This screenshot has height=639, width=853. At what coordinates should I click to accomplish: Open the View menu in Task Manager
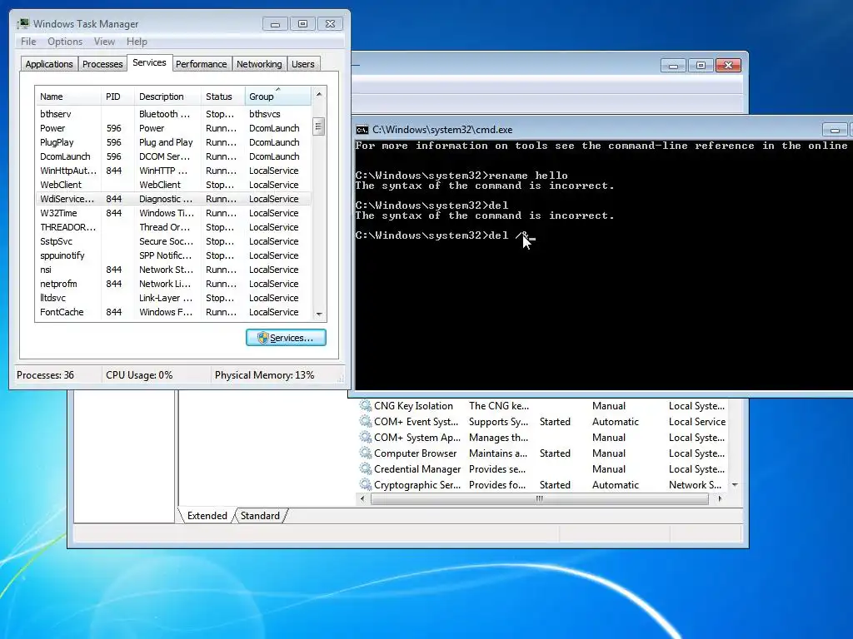click(104, 42)
